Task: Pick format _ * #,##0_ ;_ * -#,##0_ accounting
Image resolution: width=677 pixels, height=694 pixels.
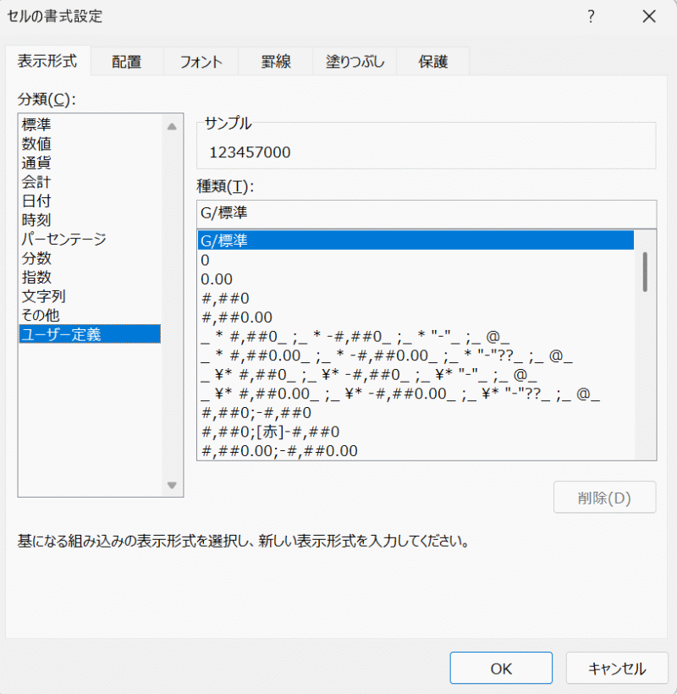Action: 416,336
